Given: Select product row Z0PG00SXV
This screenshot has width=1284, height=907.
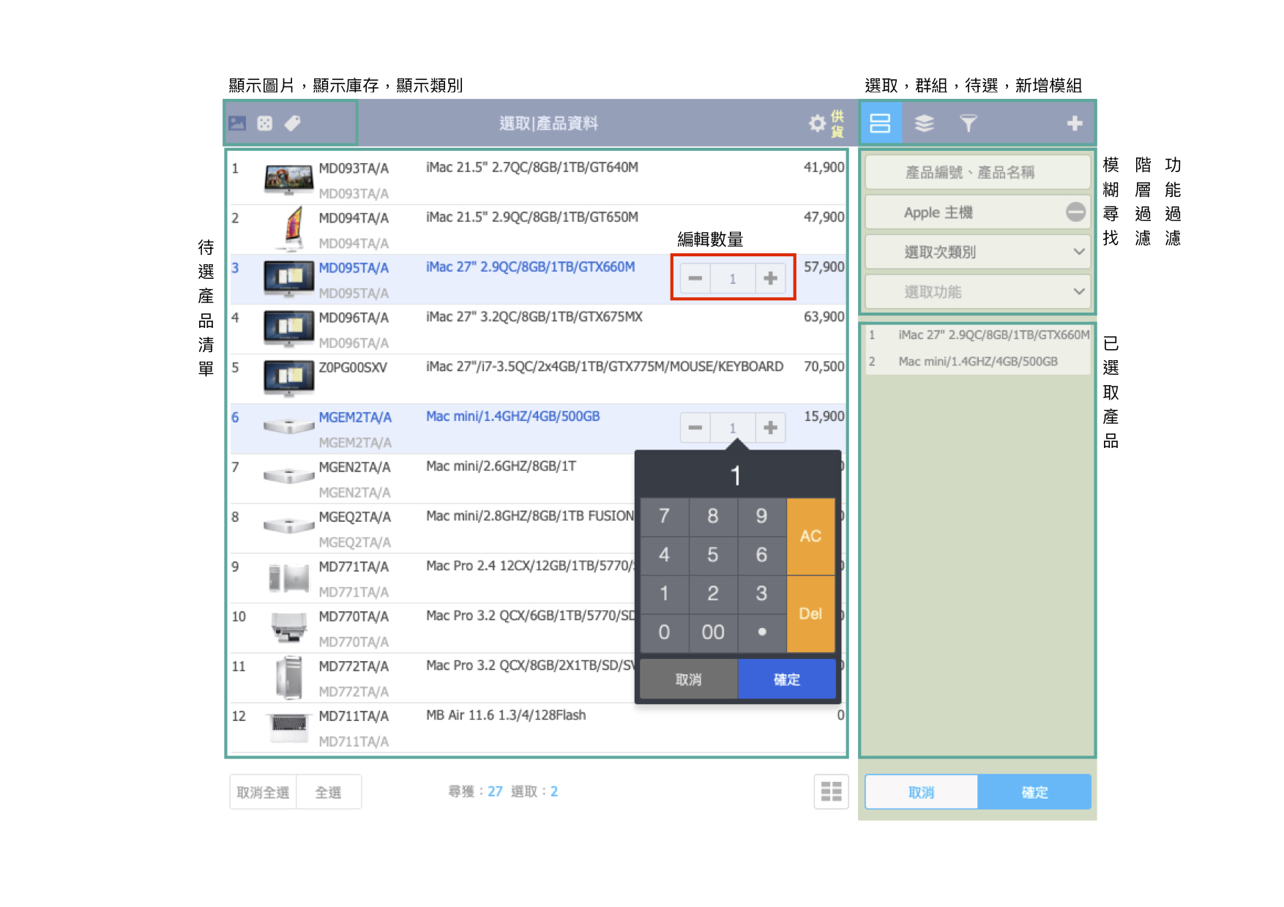Looking at the screenshot, I should (538, 378).
